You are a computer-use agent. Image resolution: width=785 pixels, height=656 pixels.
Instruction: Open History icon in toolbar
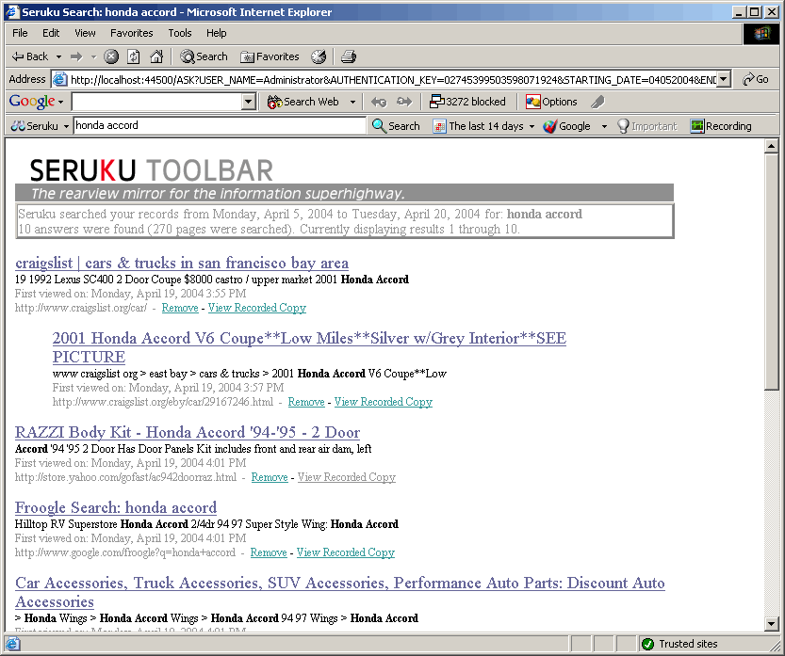[x=319, y=56]
